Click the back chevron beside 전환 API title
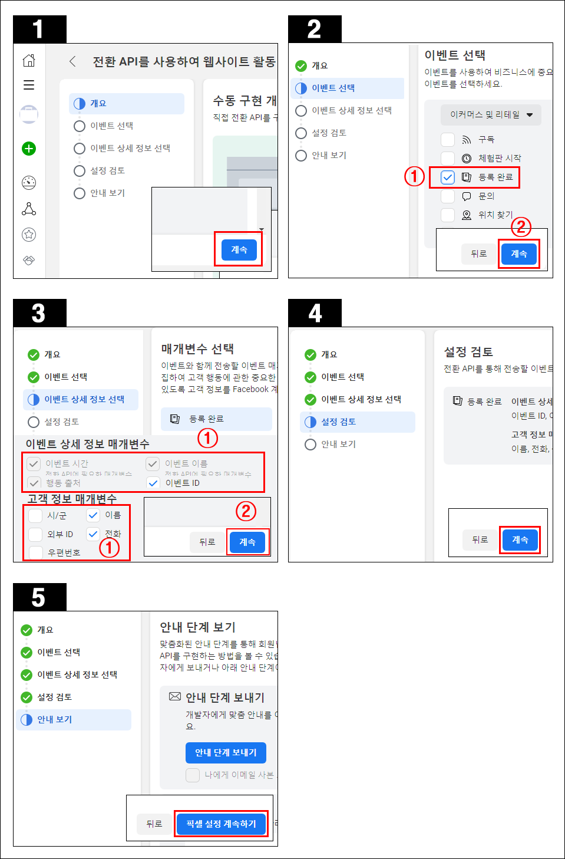 point(72,61)
